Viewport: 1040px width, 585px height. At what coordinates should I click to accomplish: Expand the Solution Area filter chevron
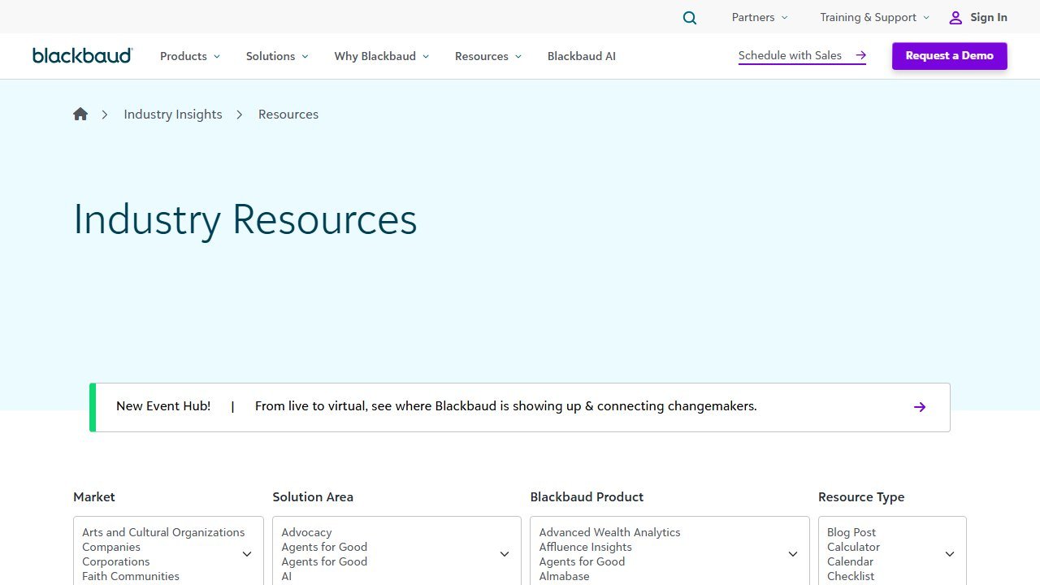point(505,554)
